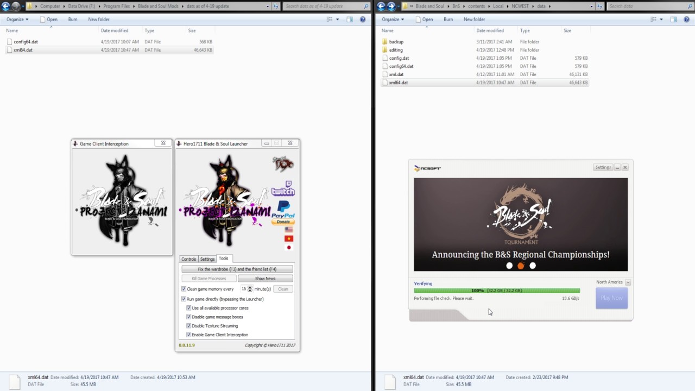The image size is (695, 391).
Task: Uncheck Enable Game Client Interception
Action: click(189, 335)
